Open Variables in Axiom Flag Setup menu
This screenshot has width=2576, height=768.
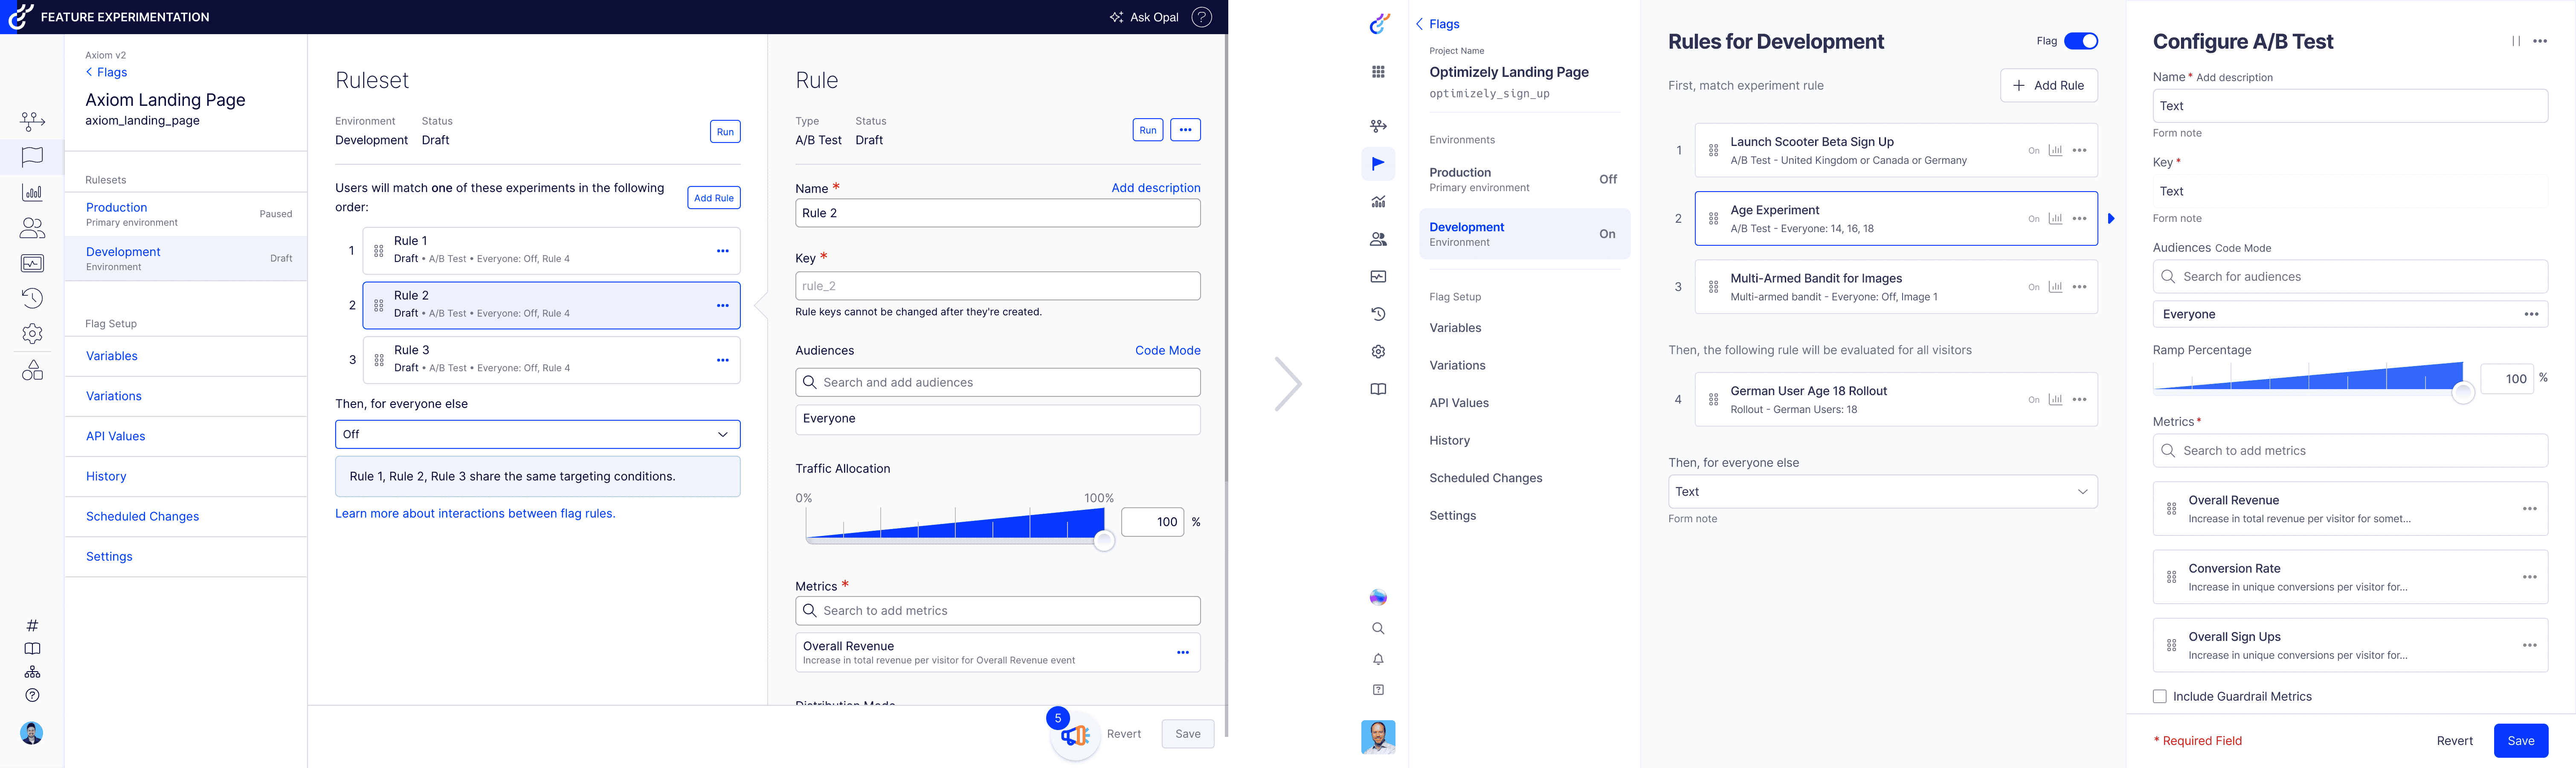(x=112, y=356)
